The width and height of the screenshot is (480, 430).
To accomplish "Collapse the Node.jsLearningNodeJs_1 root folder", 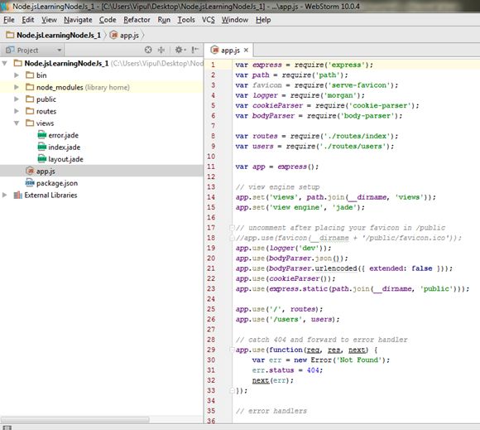I will [5, 64].
